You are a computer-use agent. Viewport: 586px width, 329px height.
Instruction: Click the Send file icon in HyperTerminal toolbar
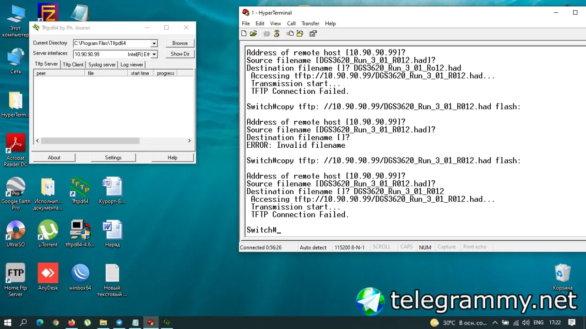pyautogui.click(x=290, y=33)
